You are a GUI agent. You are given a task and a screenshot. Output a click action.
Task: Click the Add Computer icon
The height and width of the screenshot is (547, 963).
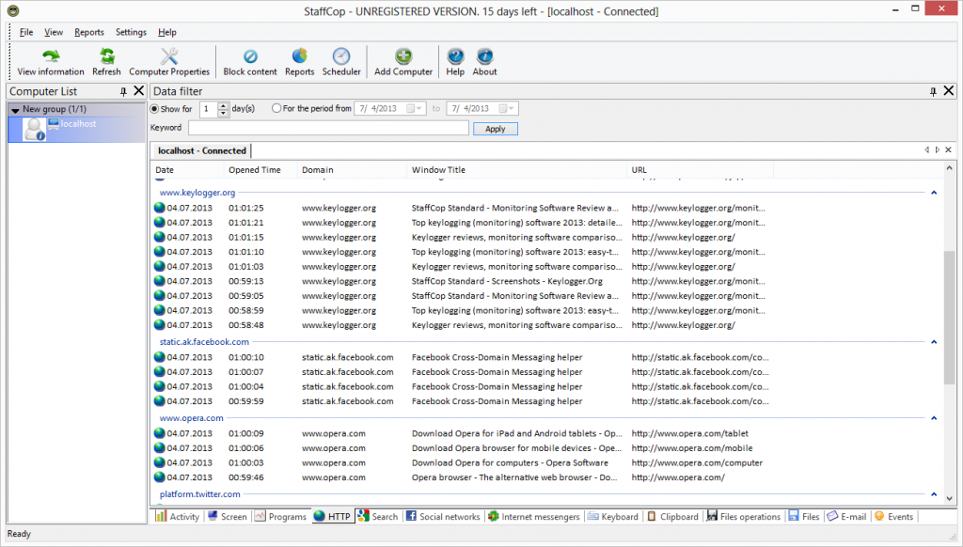tap(403, 57)
